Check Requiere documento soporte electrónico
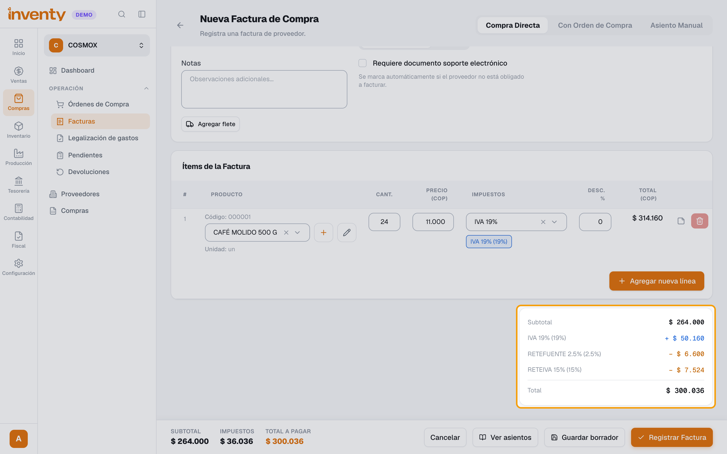Screen dimensions: 727x454 pyautogui.click(x=362, y=63)
